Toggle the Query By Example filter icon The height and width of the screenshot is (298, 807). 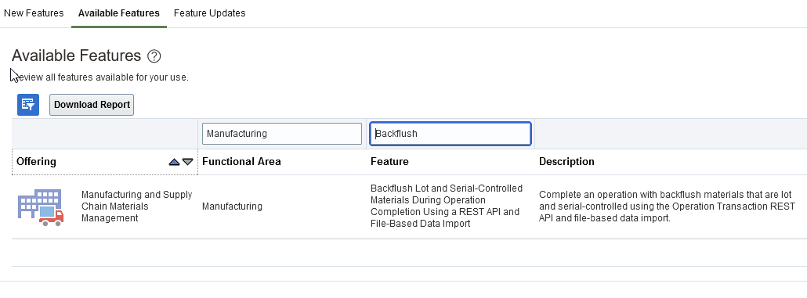pos(28,105)
